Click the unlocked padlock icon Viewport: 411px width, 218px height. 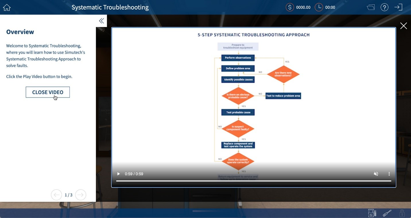402,213
